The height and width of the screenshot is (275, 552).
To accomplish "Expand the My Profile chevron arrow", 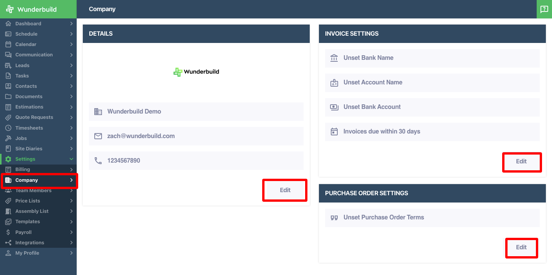I will pos(71,253).
